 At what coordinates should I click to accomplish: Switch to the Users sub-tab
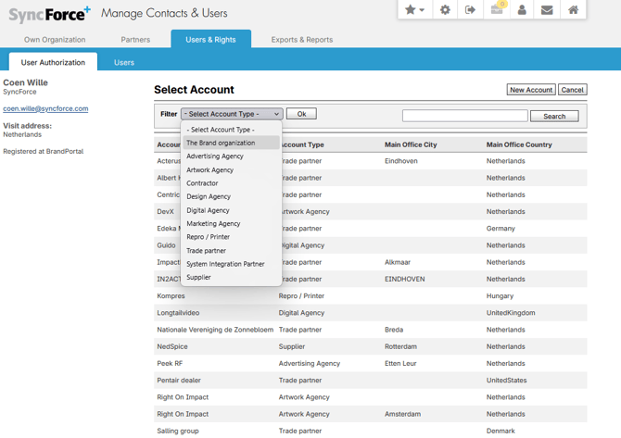tap(123, 62)
